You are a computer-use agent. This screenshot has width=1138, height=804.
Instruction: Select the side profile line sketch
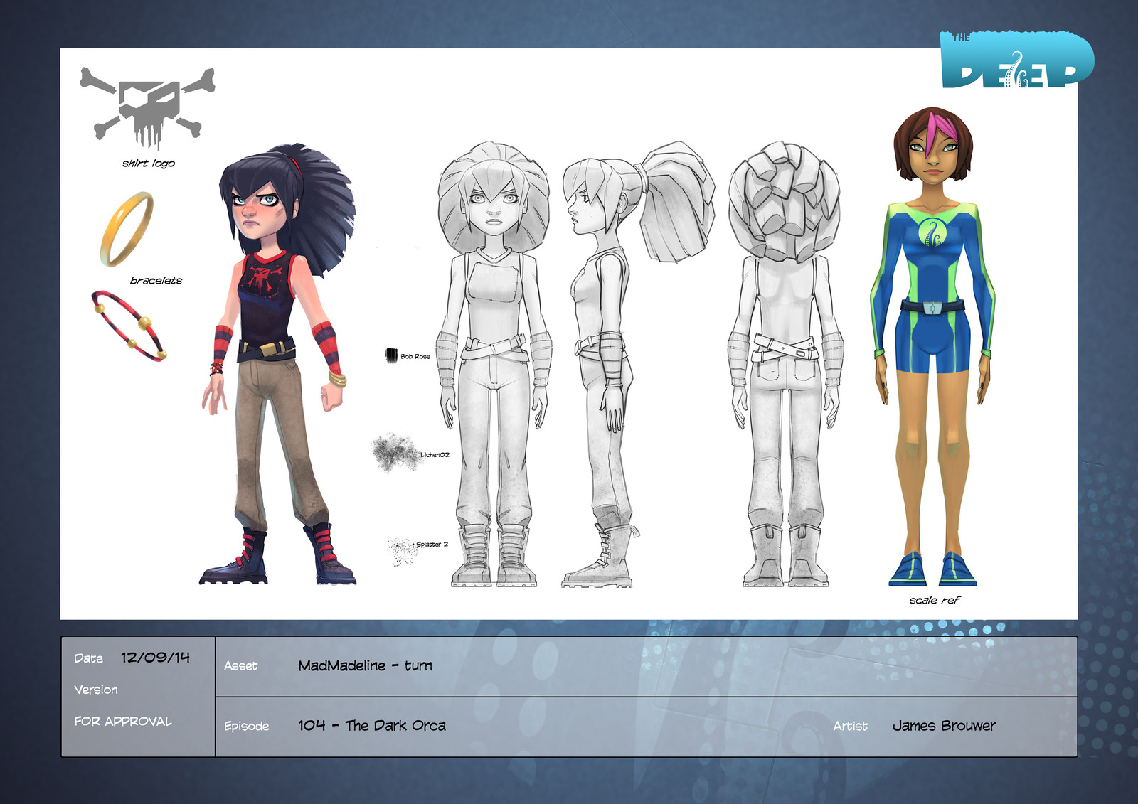(x=638, y=364)
